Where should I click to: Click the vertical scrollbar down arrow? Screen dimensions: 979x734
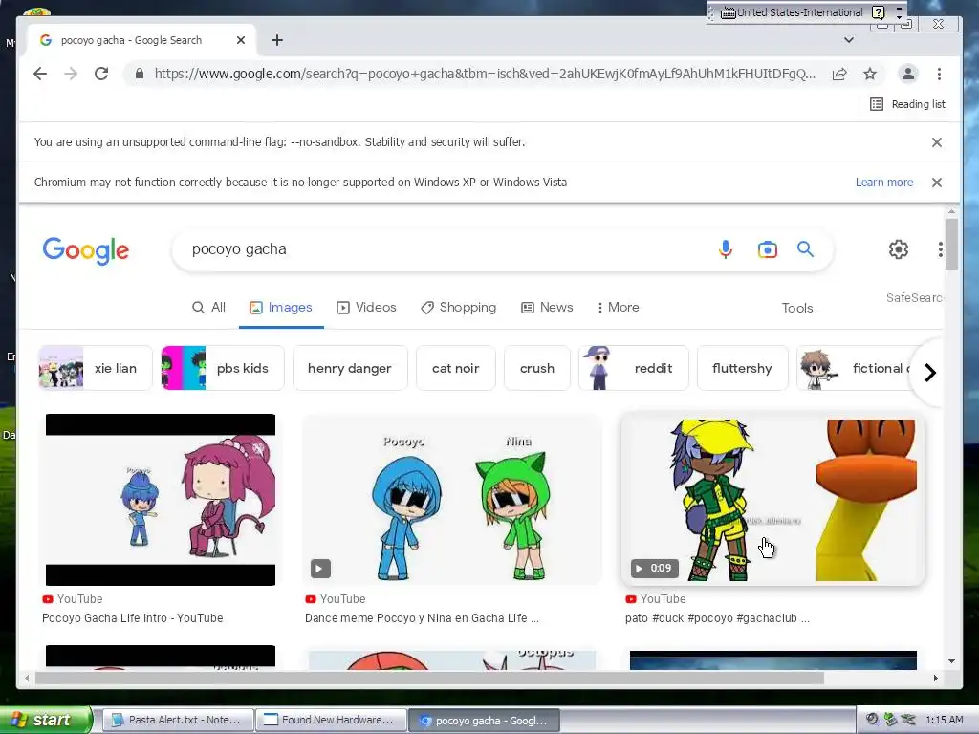tap(951, 661)
